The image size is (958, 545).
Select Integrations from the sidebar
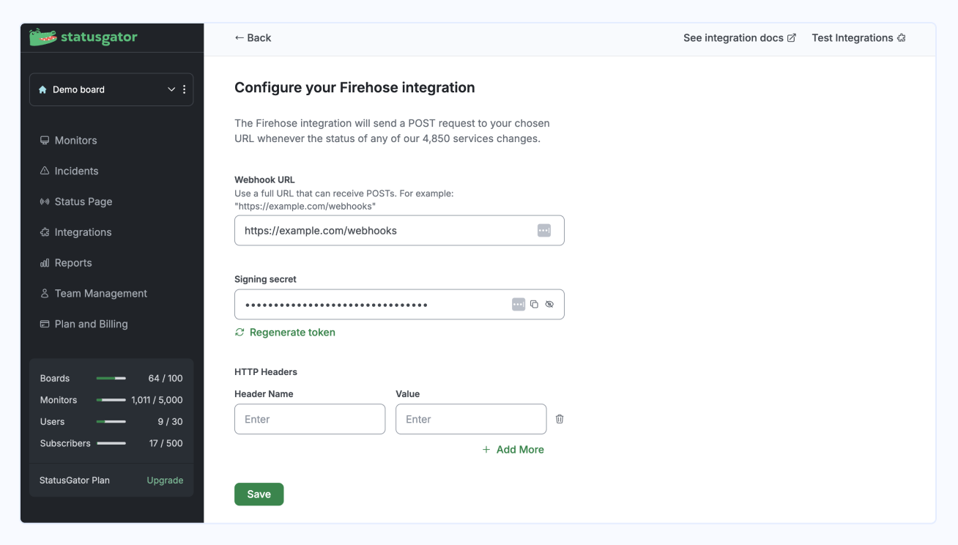[83, 232]
